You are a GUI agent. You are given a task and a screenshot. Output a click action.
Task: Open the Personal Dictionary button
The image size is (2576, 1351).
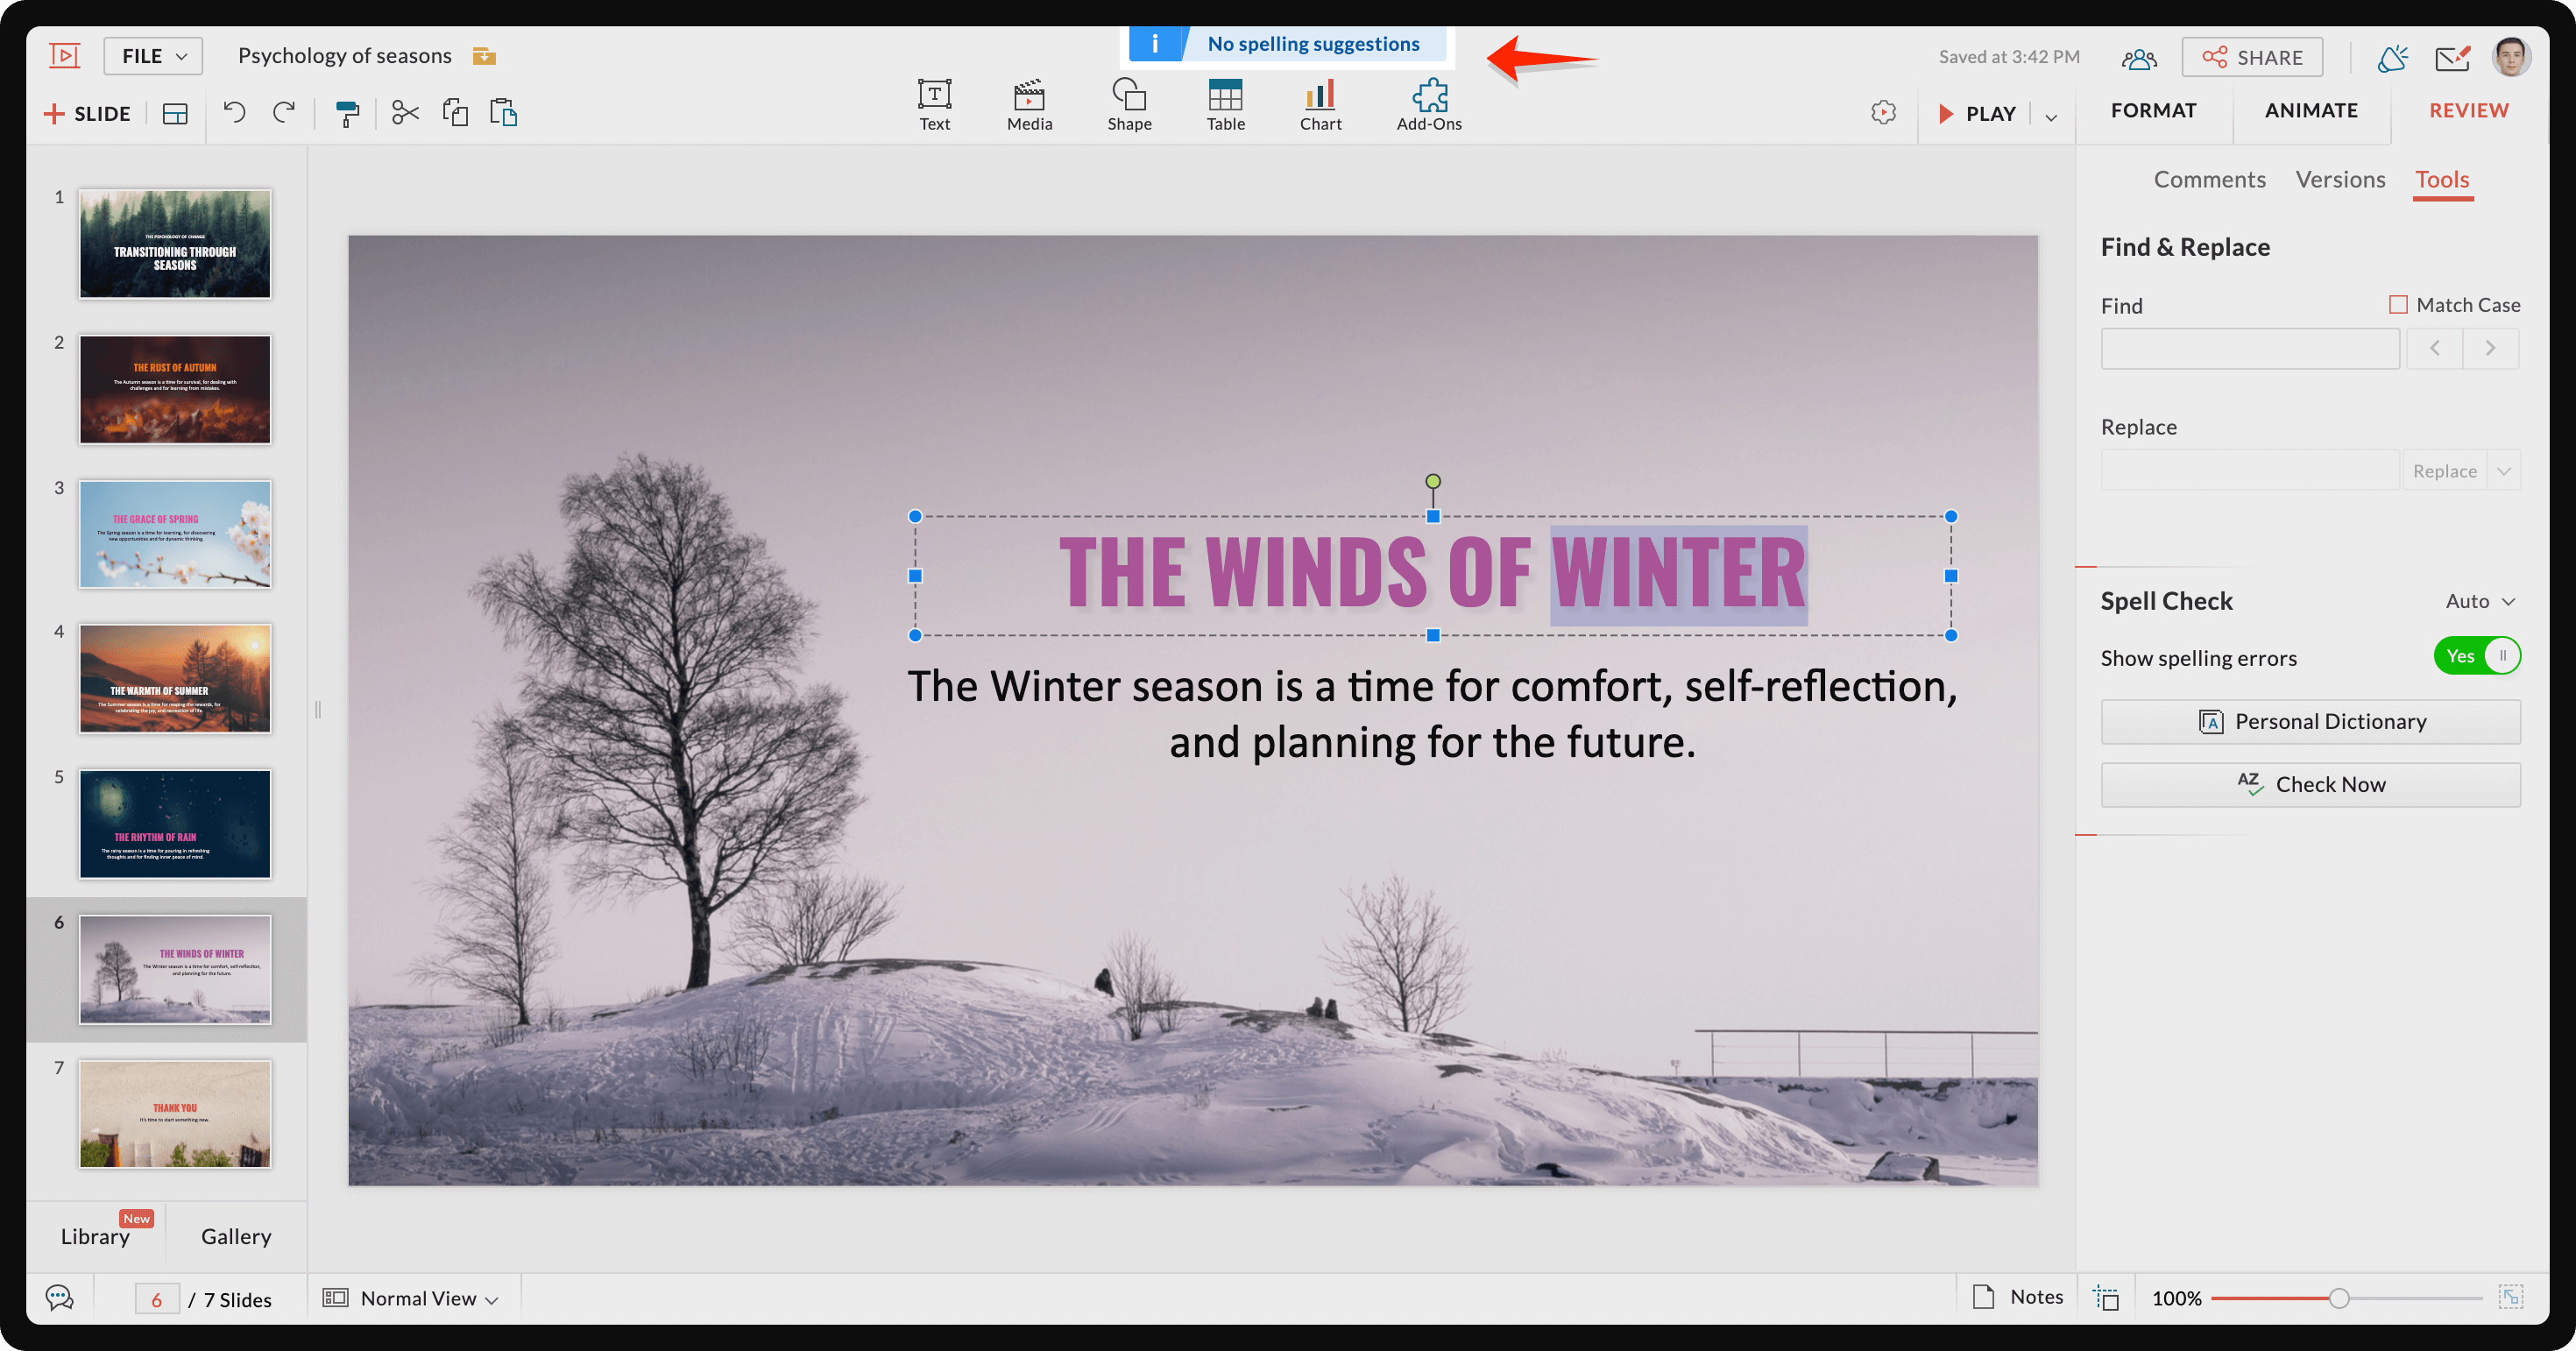(x=2310, y=722)
